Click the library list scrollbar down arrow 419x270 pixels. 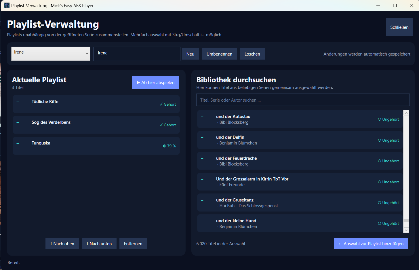pos(406,230)
